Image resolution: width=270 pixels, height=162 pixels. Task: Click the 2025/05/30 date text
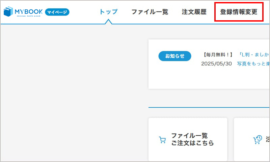[216, 64]
